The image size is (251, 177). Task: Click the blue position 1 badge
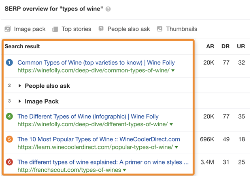pyautogui.click(x=9, y=63)
